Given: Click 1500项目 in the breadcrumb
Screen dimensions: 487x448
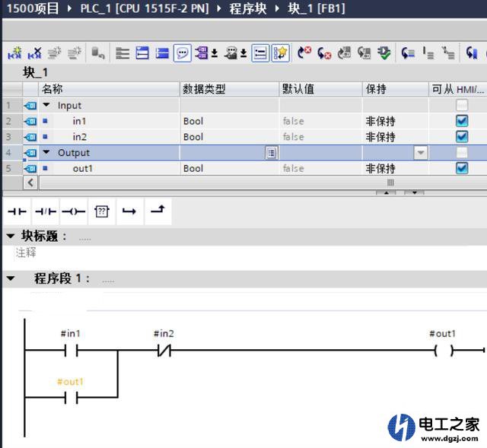Looking at the screenshot, I should [x=33, y=8].
